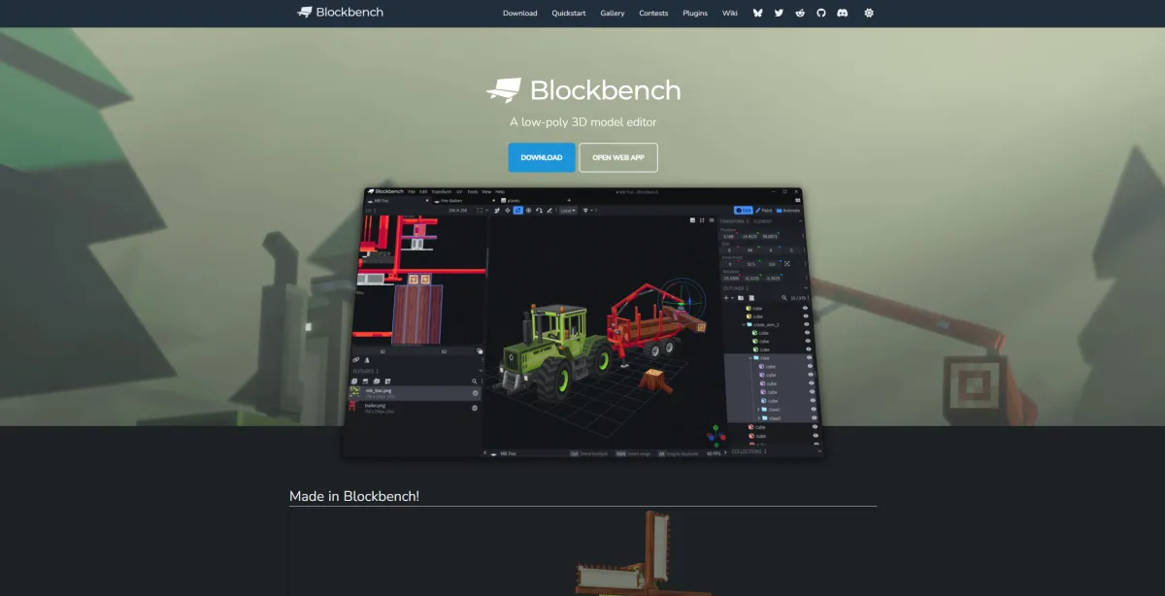Click the UV fullscreen icon beside 256 x 256
The height and width of the screenshot is (596, 1165).
(480, 211)
